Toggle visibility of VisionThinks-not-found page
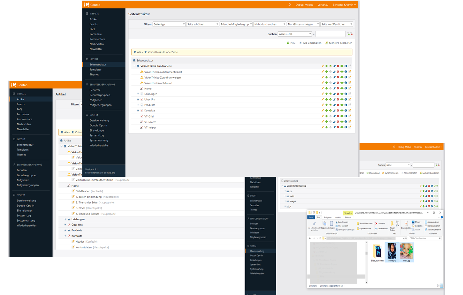 342,83
